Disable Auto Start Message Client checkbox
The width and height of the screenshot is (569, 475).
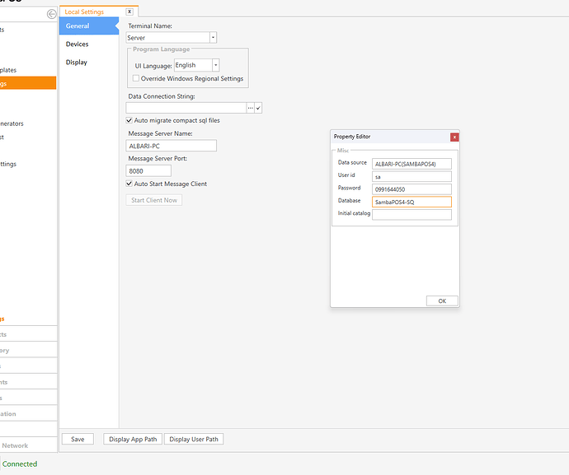129,184
